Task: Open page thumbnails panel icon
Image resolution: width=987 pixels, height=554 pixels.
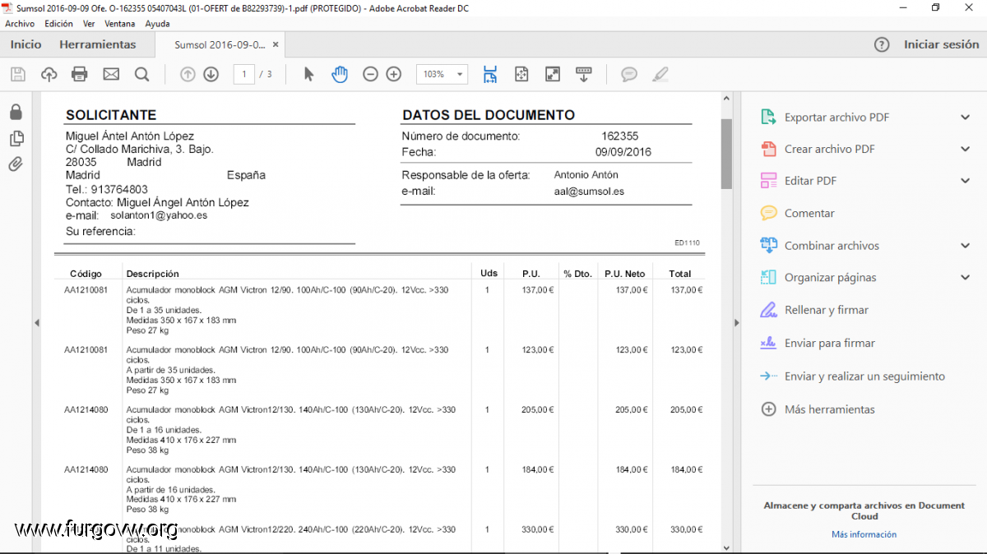Action: [x=16, y=138]
